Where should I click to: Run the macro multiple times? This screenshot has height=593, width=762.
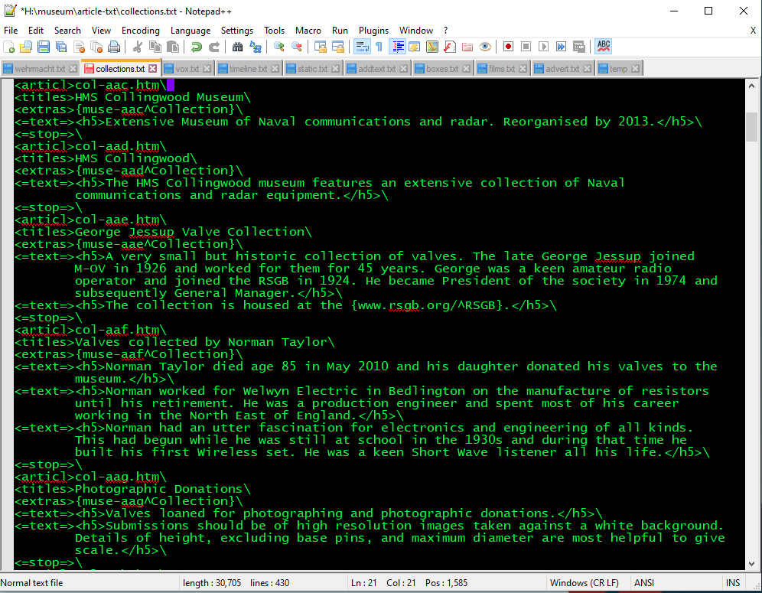[561, 47]
